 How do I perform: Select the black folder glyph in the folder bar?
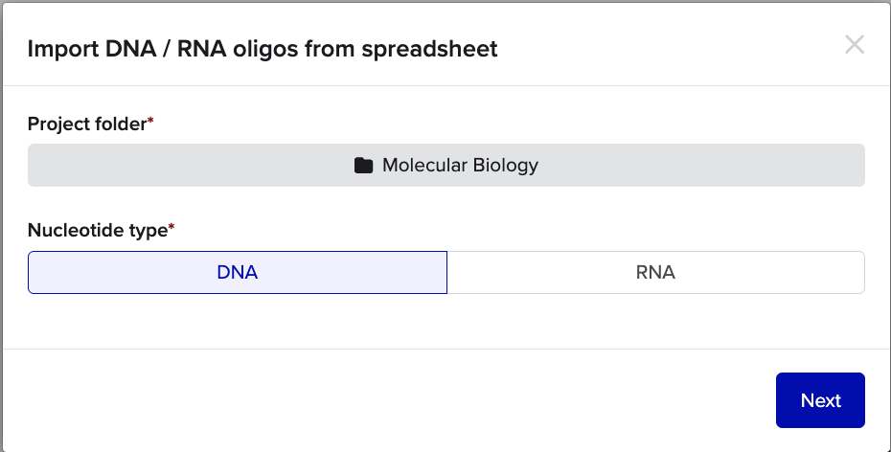coord(363,166)
